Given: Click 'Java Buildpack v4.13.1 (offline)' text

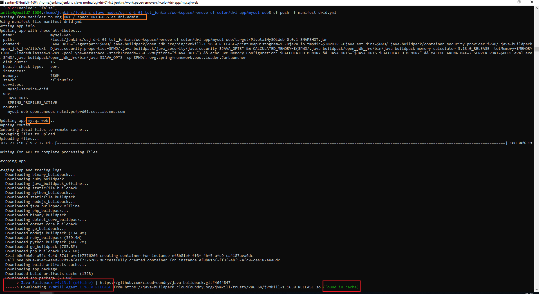Looking at the screenshot, I should tap(57, 283).
